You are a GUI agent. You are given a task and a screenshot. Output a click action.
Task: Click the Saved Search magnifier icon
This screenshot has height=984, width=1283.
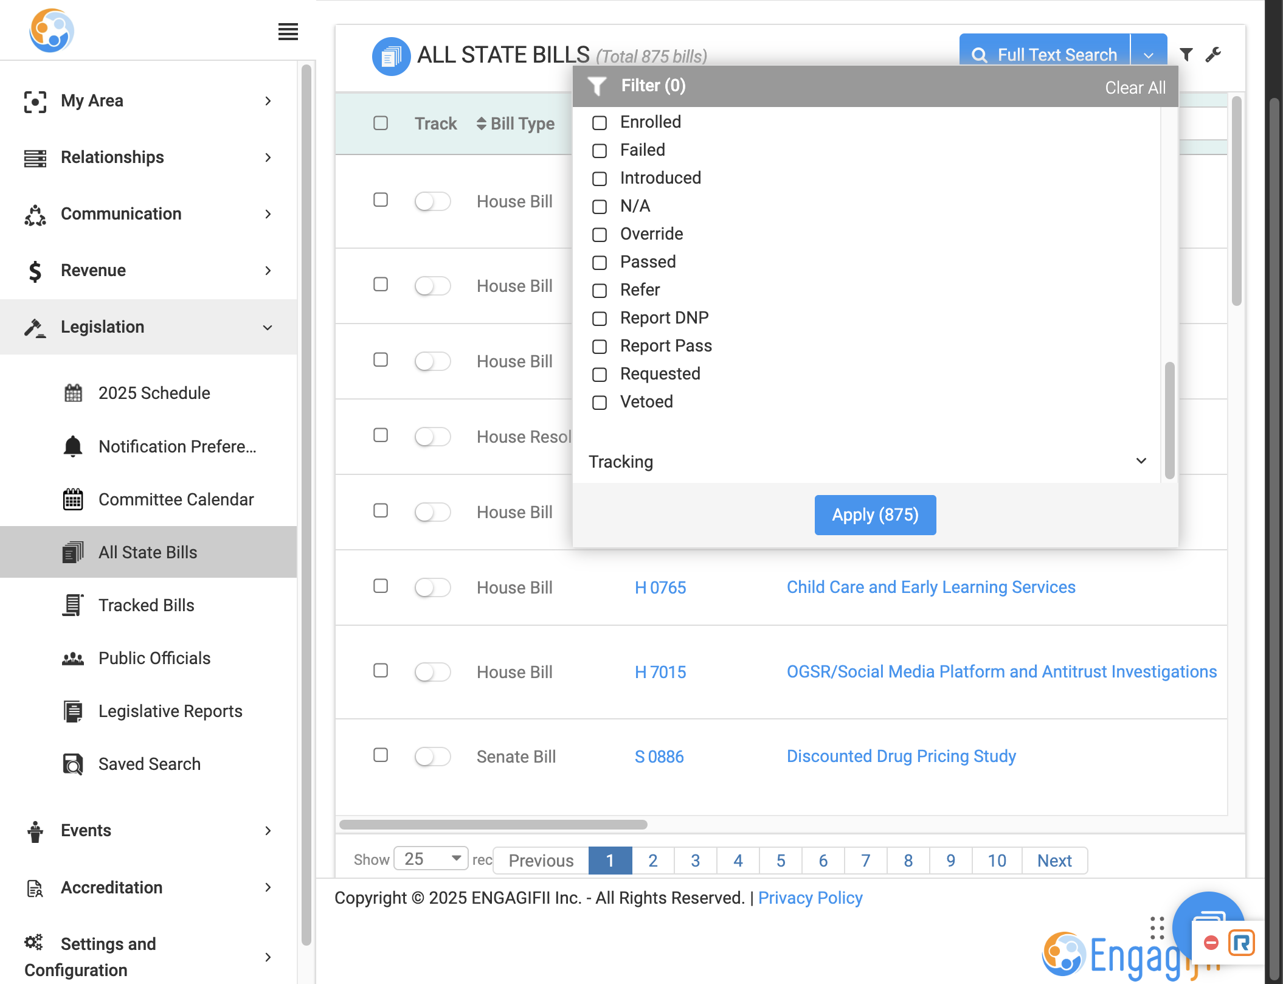73,764
